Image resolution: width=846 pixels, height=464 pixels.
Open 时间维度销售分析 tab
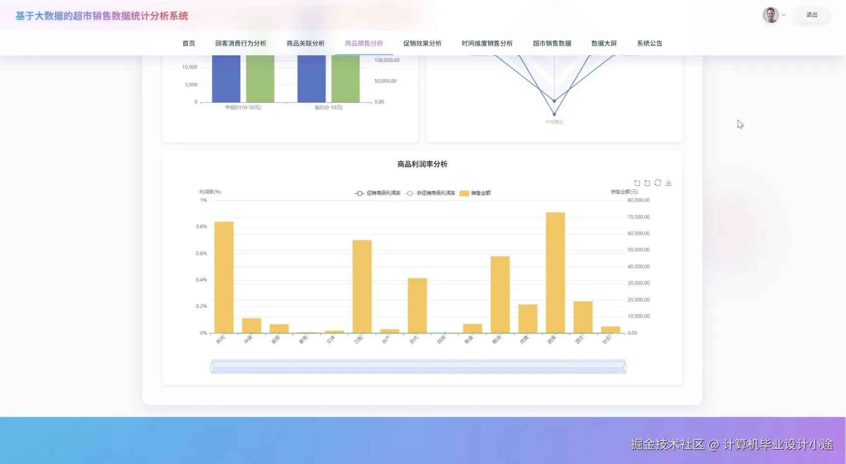[x=487, y=43]
